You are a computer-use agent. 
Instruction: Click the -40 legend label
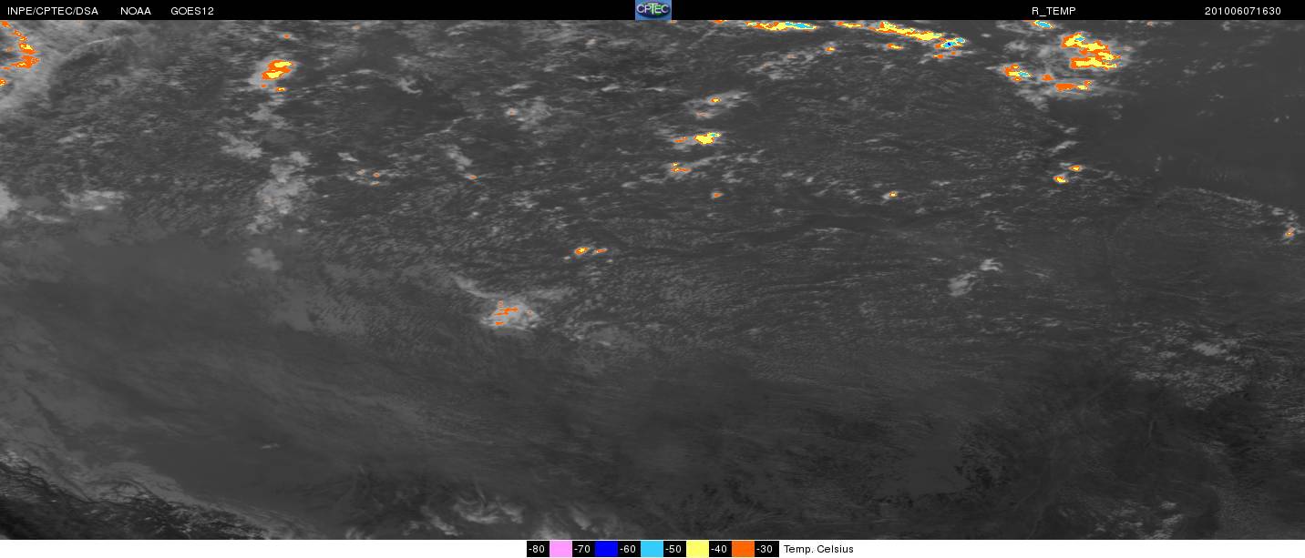(720, 549)
